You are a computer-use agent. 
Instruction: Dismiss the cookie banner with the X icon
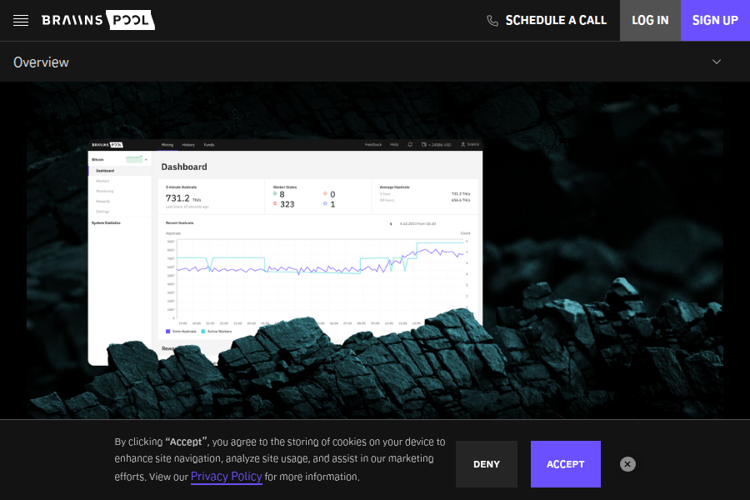628,464
